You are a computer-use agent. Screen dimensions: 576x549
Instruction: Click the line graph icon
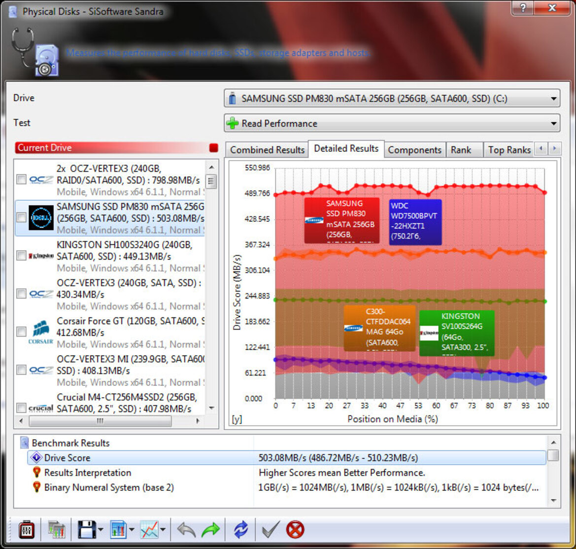coord(149,529)
